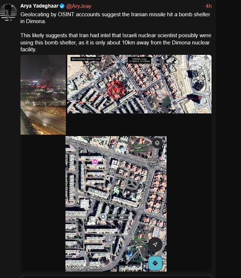Click the red circle impact marker
Screen dimensions: 241x278
pos(116,90)
